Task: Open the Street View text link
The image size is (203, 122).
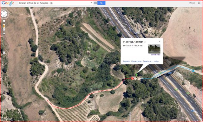Action: (x=156, y=55)
